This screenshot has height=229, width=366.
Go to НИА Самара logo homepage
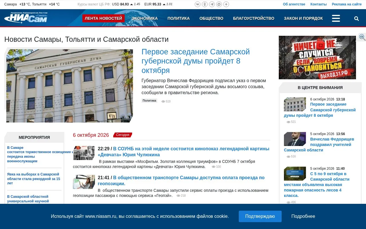point(26,18)
